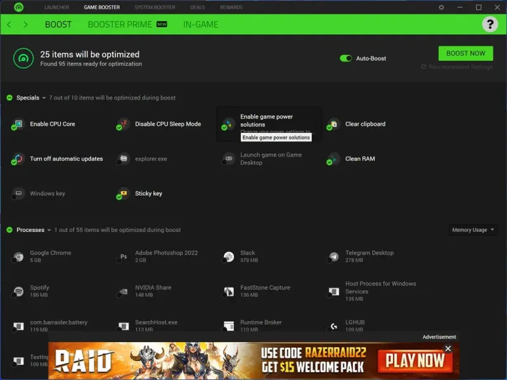Click the Runtime Broker process icon
The image size is (507, 380).
[228, 326]
